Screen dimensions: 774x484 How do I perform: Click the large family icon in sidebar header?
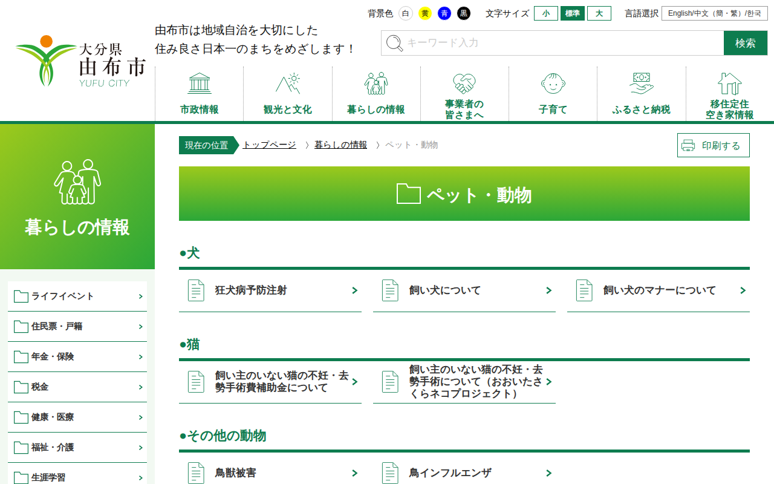(x=77, y=181)
